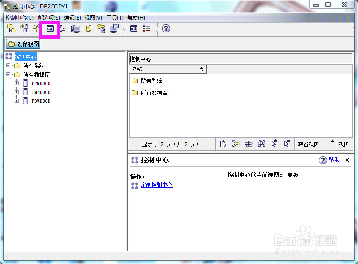The height and width of the screenshot is (264, 358).
Task: Open the Health Center monitor icon
Action: [75, 28]
